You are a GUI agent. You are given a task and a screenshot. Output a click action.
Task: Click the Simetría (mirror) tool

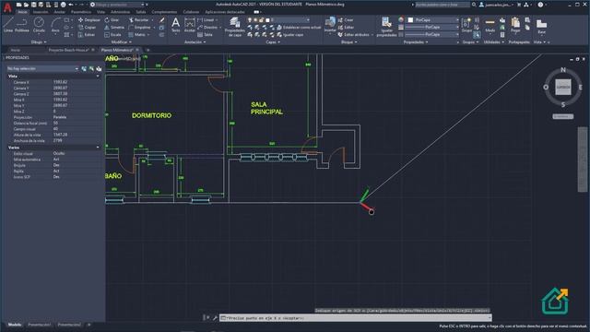114,28
